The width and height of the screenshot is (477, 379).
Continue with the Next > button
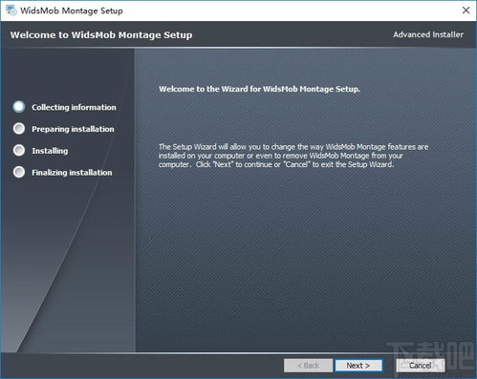click(358, 366)
